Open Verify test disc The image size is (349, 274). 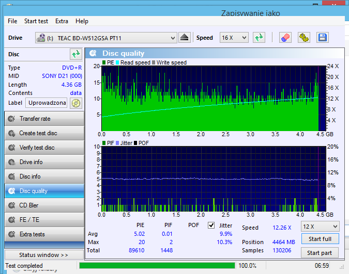click(44, 148)
